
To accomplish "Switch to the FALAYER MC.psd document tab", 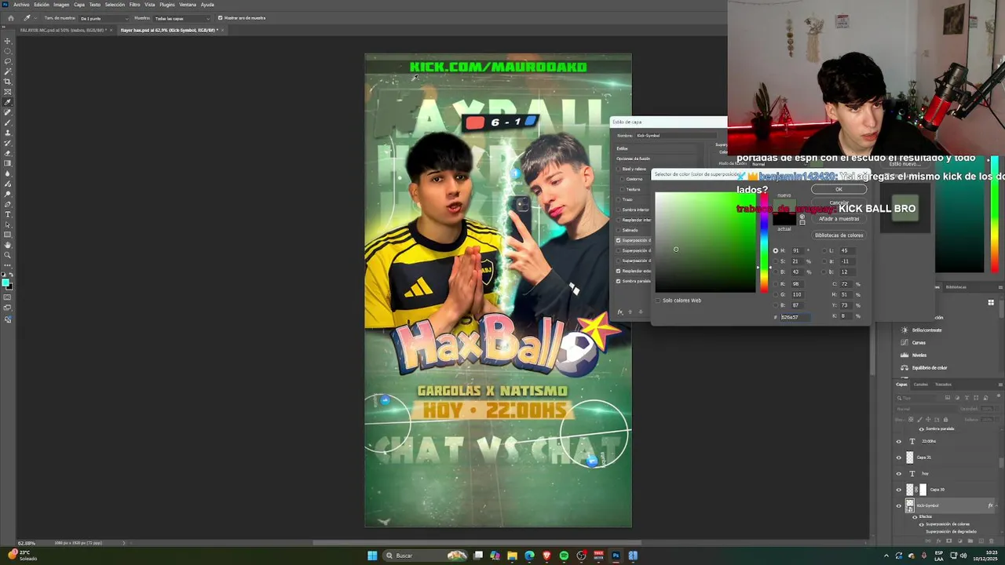I will [63, 30].
